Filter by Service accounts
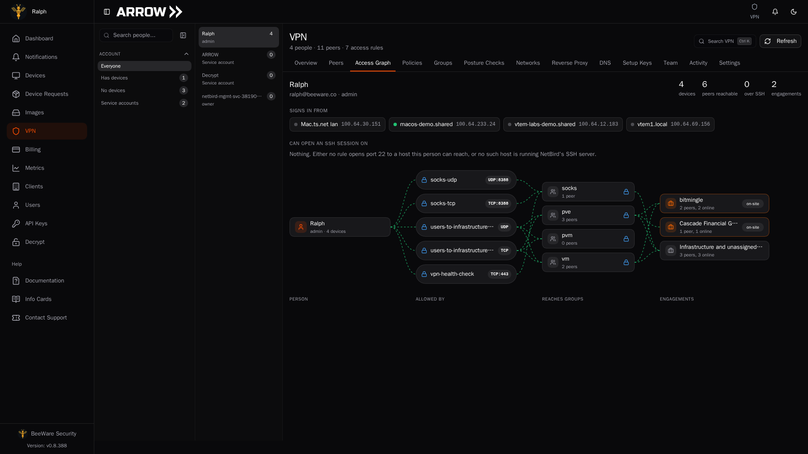 tap(144, 103)
